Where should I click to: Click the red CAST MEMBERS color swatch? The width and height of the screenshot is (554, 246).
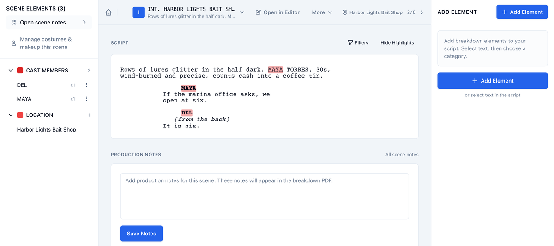20,70
